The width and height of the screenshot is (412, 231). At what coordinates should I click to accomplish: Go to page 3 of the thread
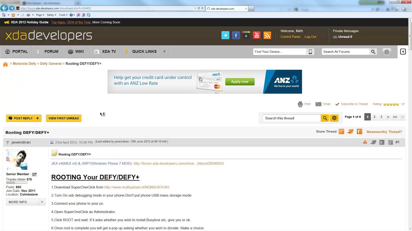point(381,117)
